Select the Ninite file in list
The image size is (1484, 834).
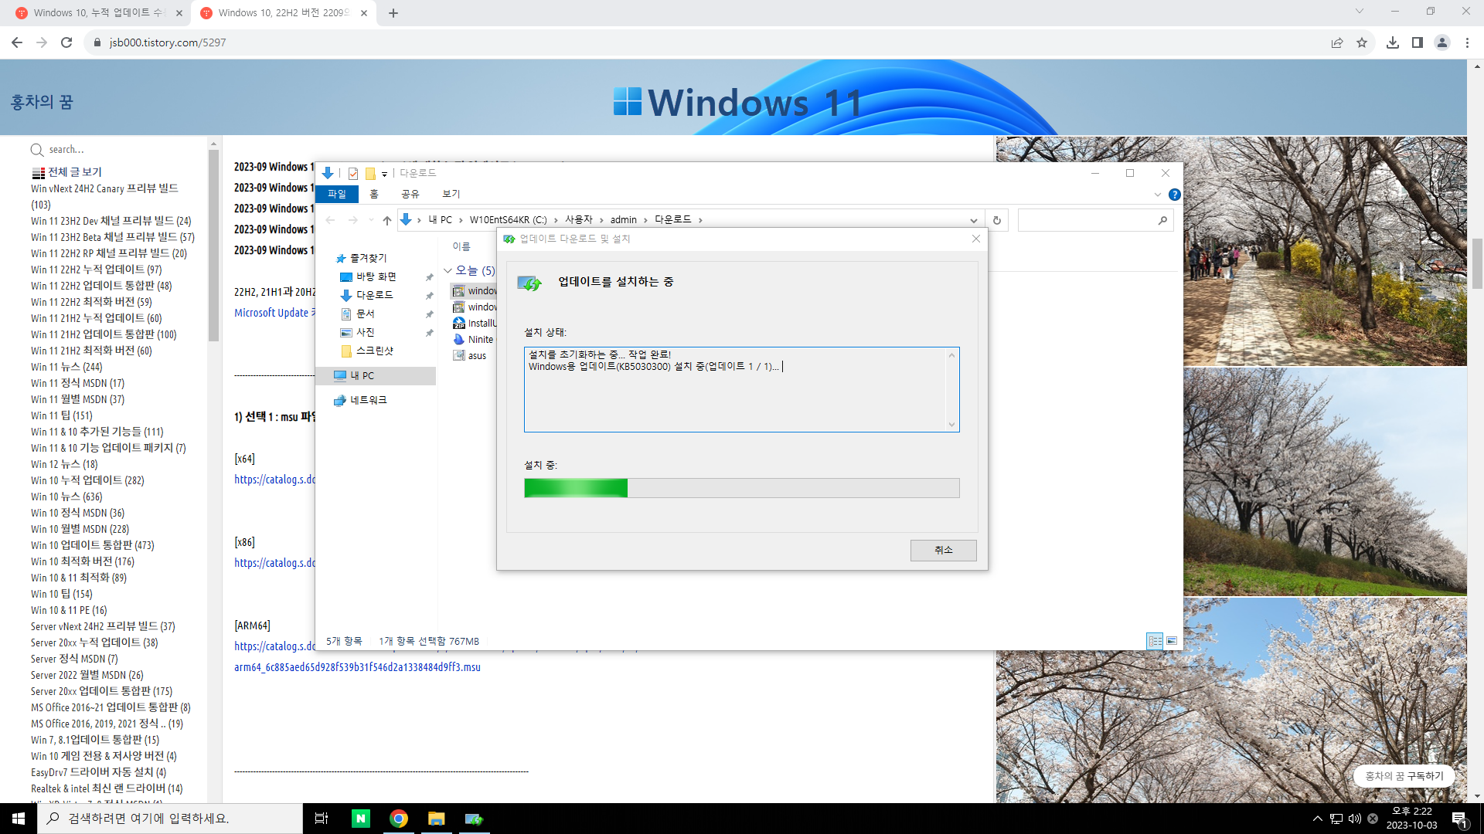[x=474, y=340]
